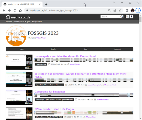Open speaker Claus Wickinghoff
The width and height of the screenshot is (142, 120).
click(x=94, y=85)
